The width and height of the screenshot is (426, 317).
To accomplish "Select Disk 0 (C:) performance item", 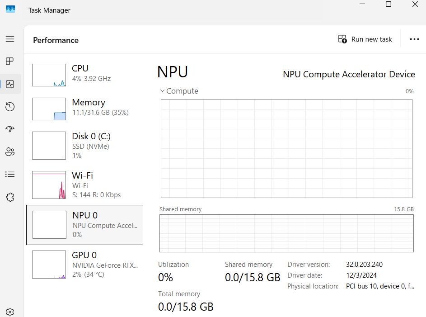I will (84, 145).
